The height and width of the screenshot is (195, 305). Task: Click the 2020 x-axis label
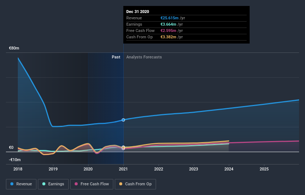pos(88,169)
